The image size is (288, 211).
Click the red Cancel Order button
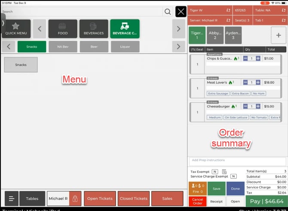pyautogui.click(x=197, y=201)
